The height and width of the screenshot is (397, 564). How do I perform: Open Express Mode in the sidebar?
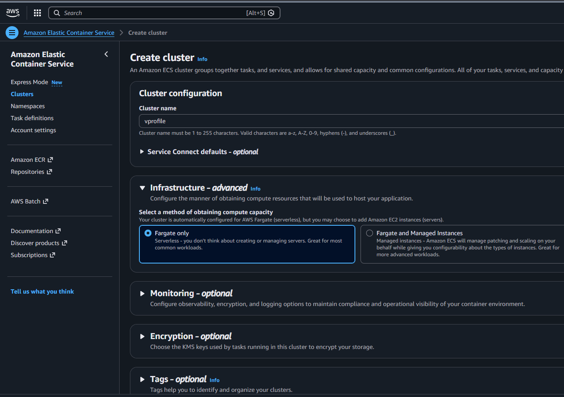pos(29,82)
